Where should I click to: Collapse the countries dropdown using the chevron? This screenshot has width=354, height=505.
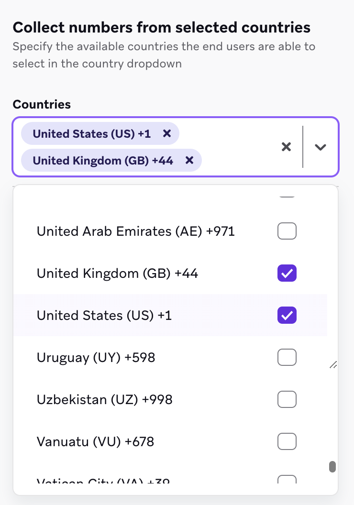tap(321, 147)
